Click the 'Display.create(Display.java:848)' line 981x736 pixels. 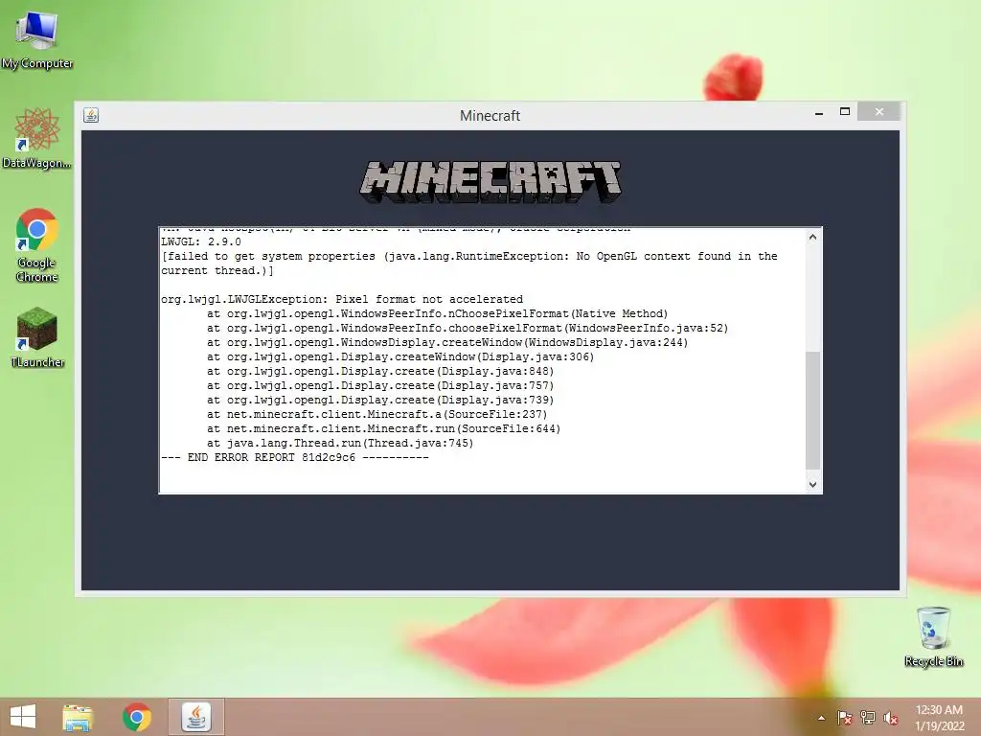coord(380,371)
